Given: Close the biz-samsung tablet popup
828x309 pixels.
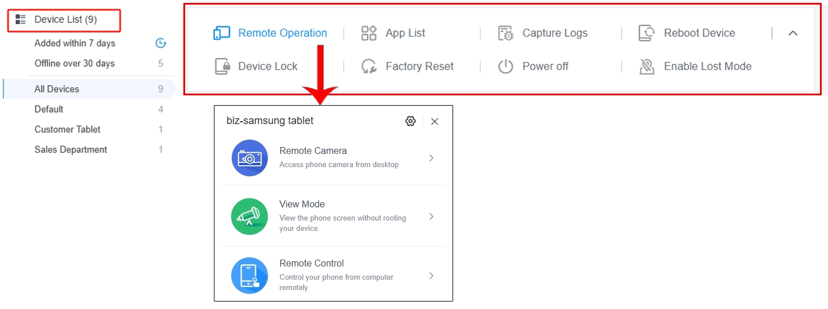Looking at the screenshot, I should click(x=435, y=121).
